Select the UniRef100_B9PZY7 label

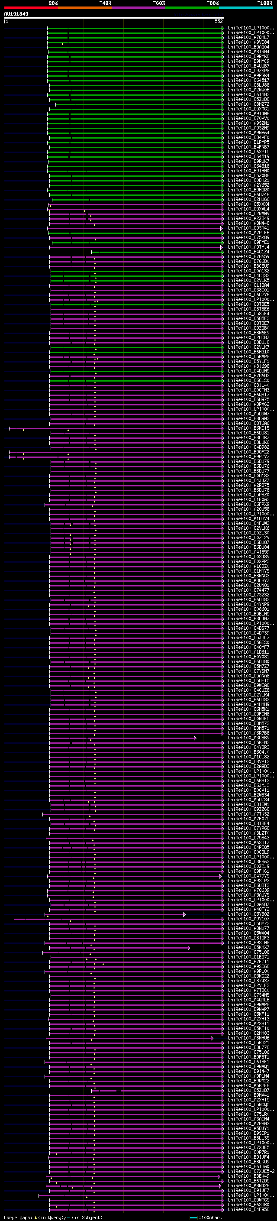[x=248, y=457]
